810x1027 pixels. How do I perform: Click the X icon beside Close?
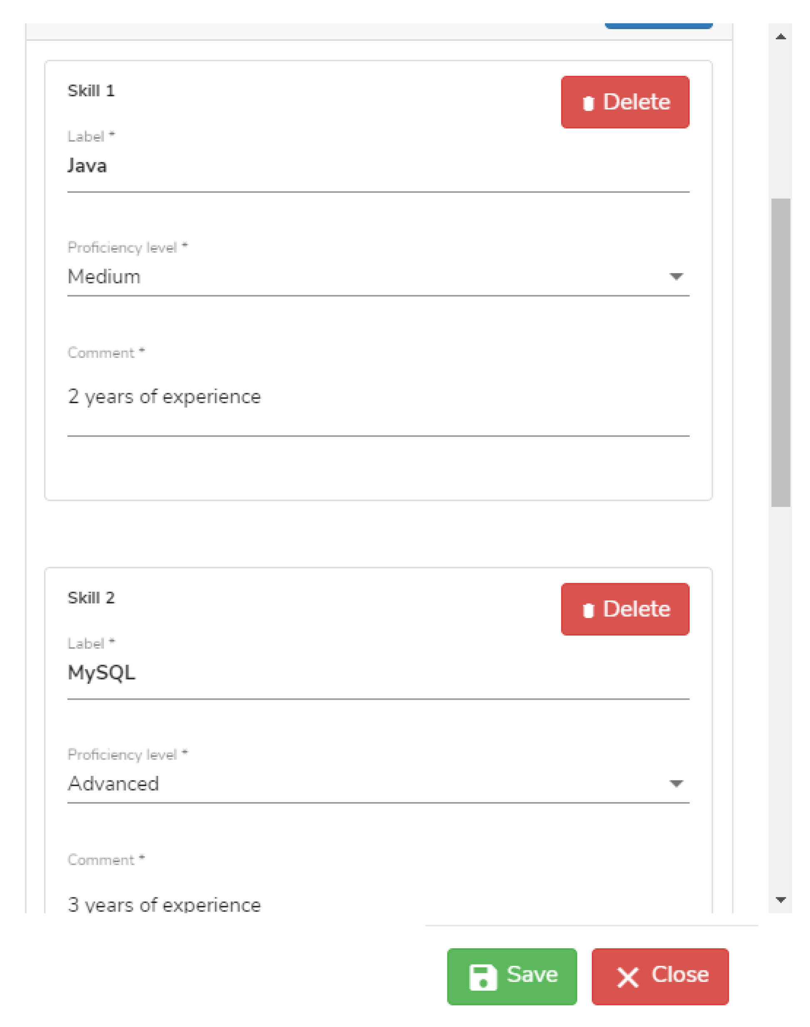[x=628, y=978]
